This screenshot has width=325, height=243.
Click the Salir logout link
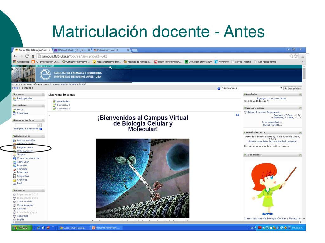tap(83, 84)
